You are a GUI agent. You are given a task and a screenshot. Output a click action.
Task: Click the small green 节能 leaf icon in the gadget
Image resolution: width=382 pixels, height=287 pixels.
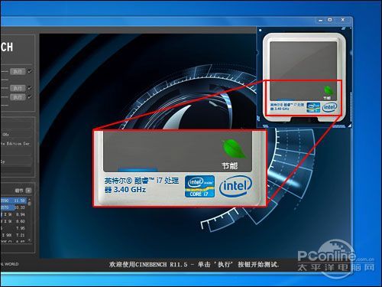328,90
